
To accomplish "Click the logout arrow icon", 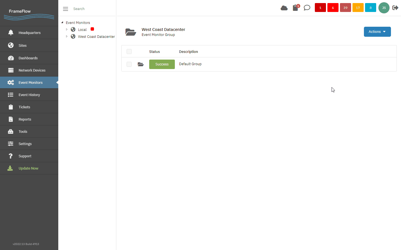I will [395, 8].
